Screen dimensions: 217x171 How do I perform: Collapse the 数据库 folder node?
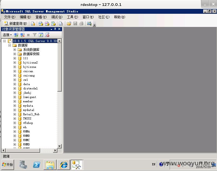click(9, 45)
